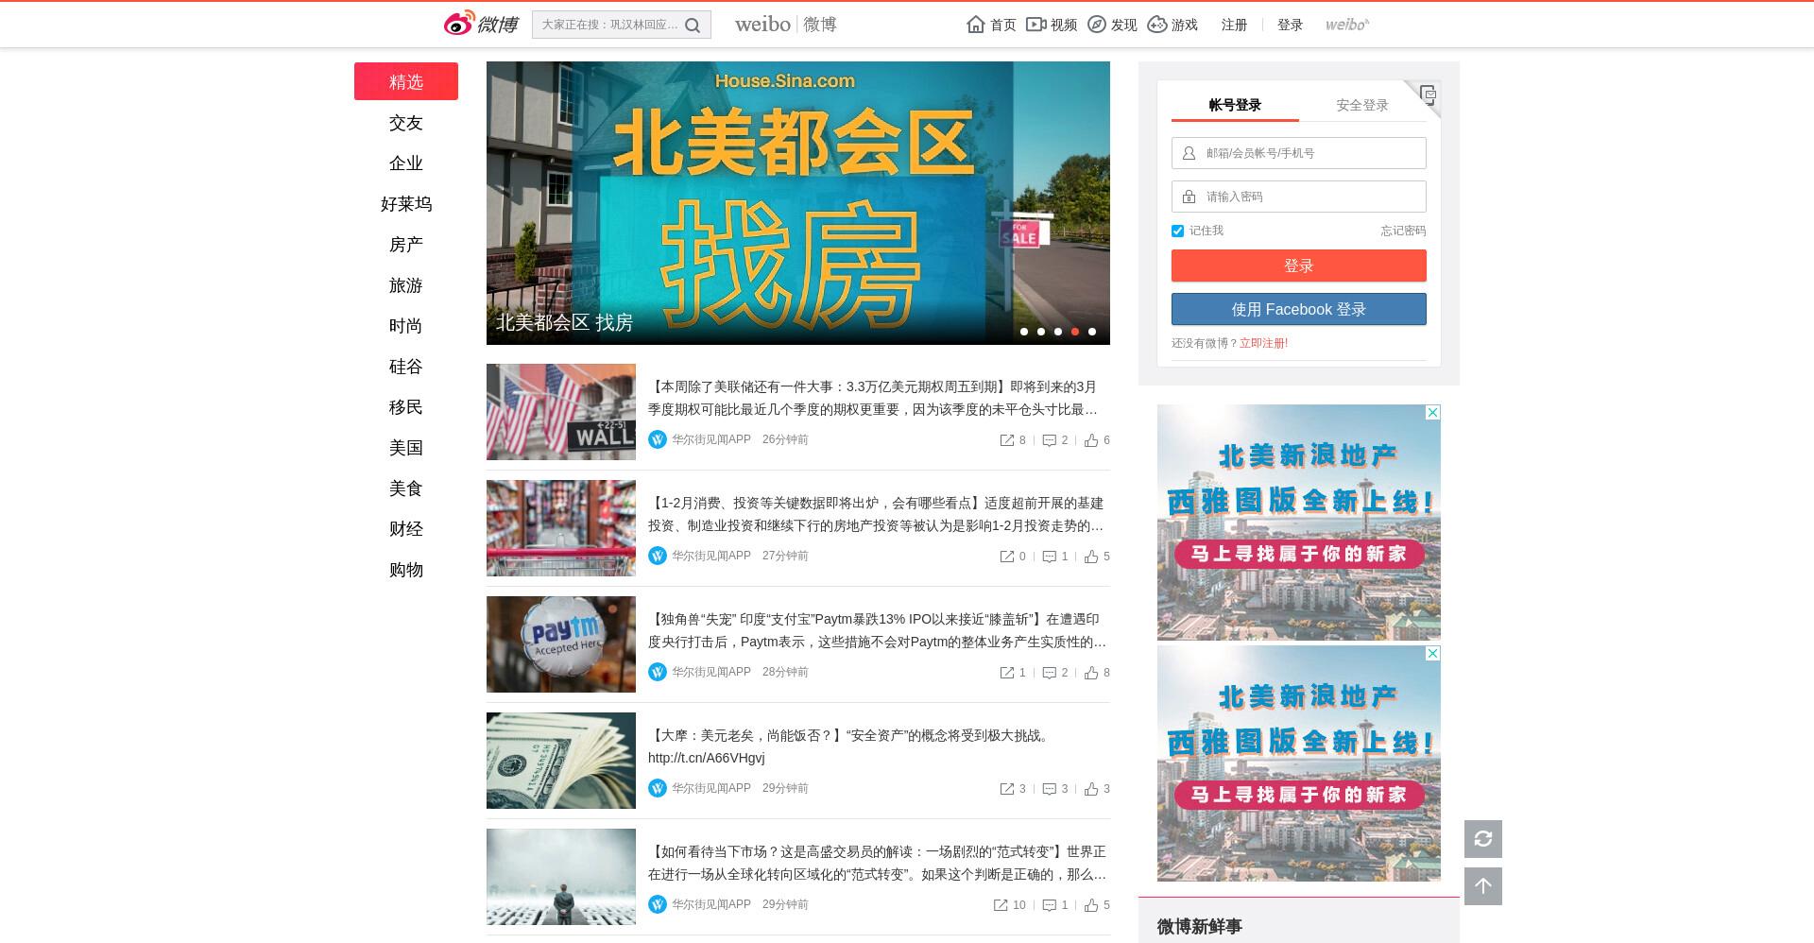Repost the 大摩美元 post
This screenshot has height=943, width=1814.
tap(1013, 789)
